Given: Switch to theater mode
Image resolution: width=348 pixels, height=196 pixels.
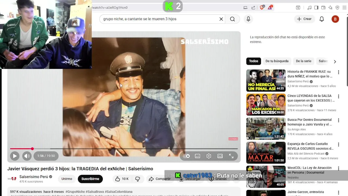Looking at the screenshot, I should pos(220,156).
